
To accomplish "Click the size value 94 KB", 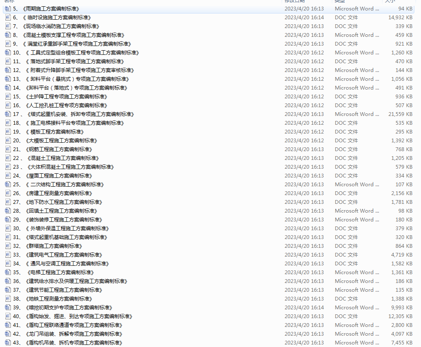I will coord(406,9).
